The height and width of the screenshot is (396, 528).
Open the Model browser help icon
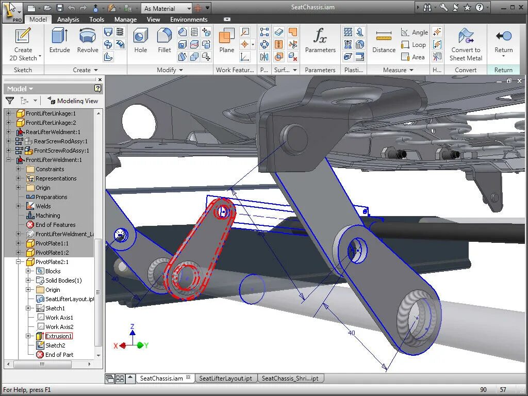(x=97, y=89)
